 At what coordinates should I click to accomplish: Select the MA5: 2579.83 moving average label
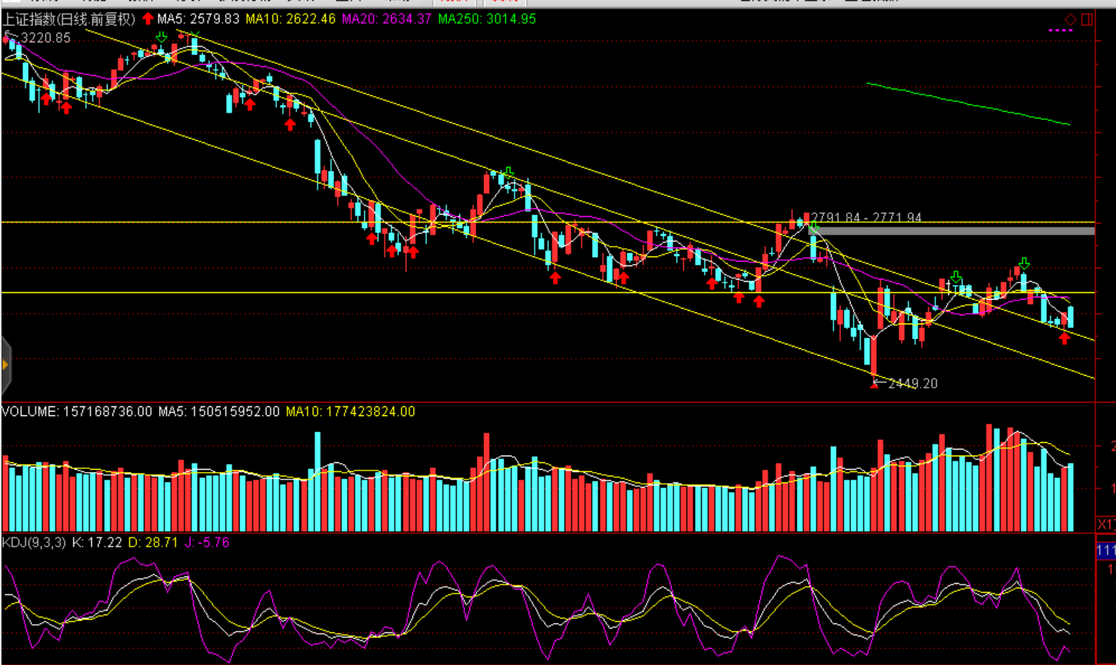tap(198, 19)
